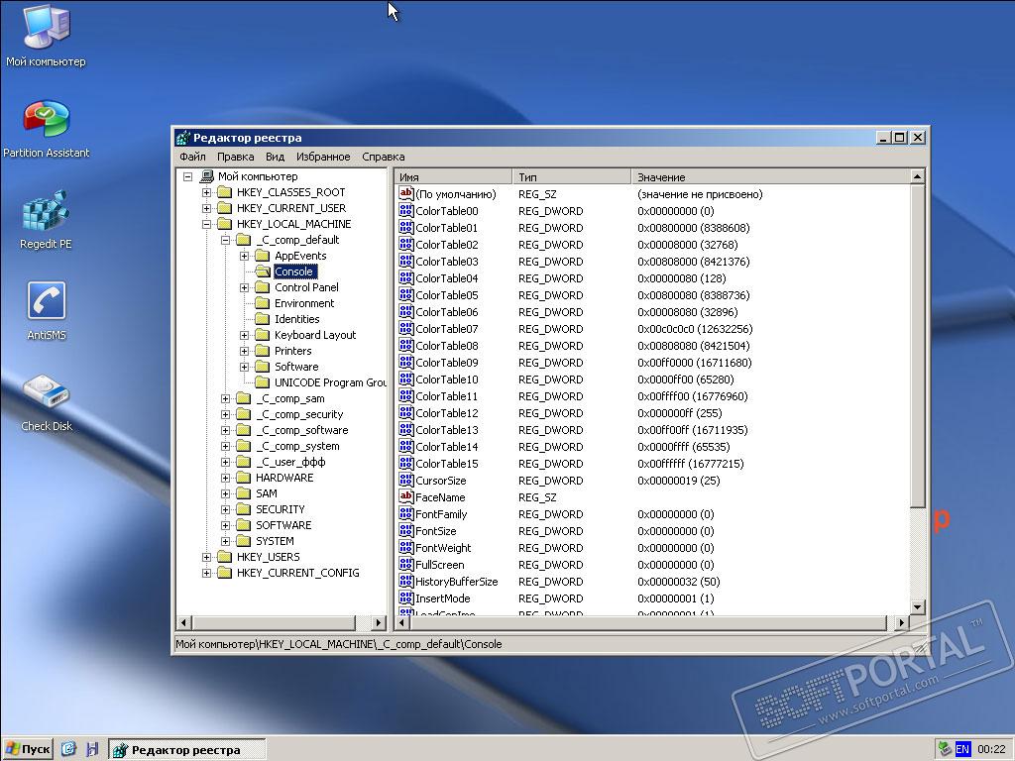Collapse the _C_comp_default node
Viewport: 1015px width, 761px height.
click(225, 240)
